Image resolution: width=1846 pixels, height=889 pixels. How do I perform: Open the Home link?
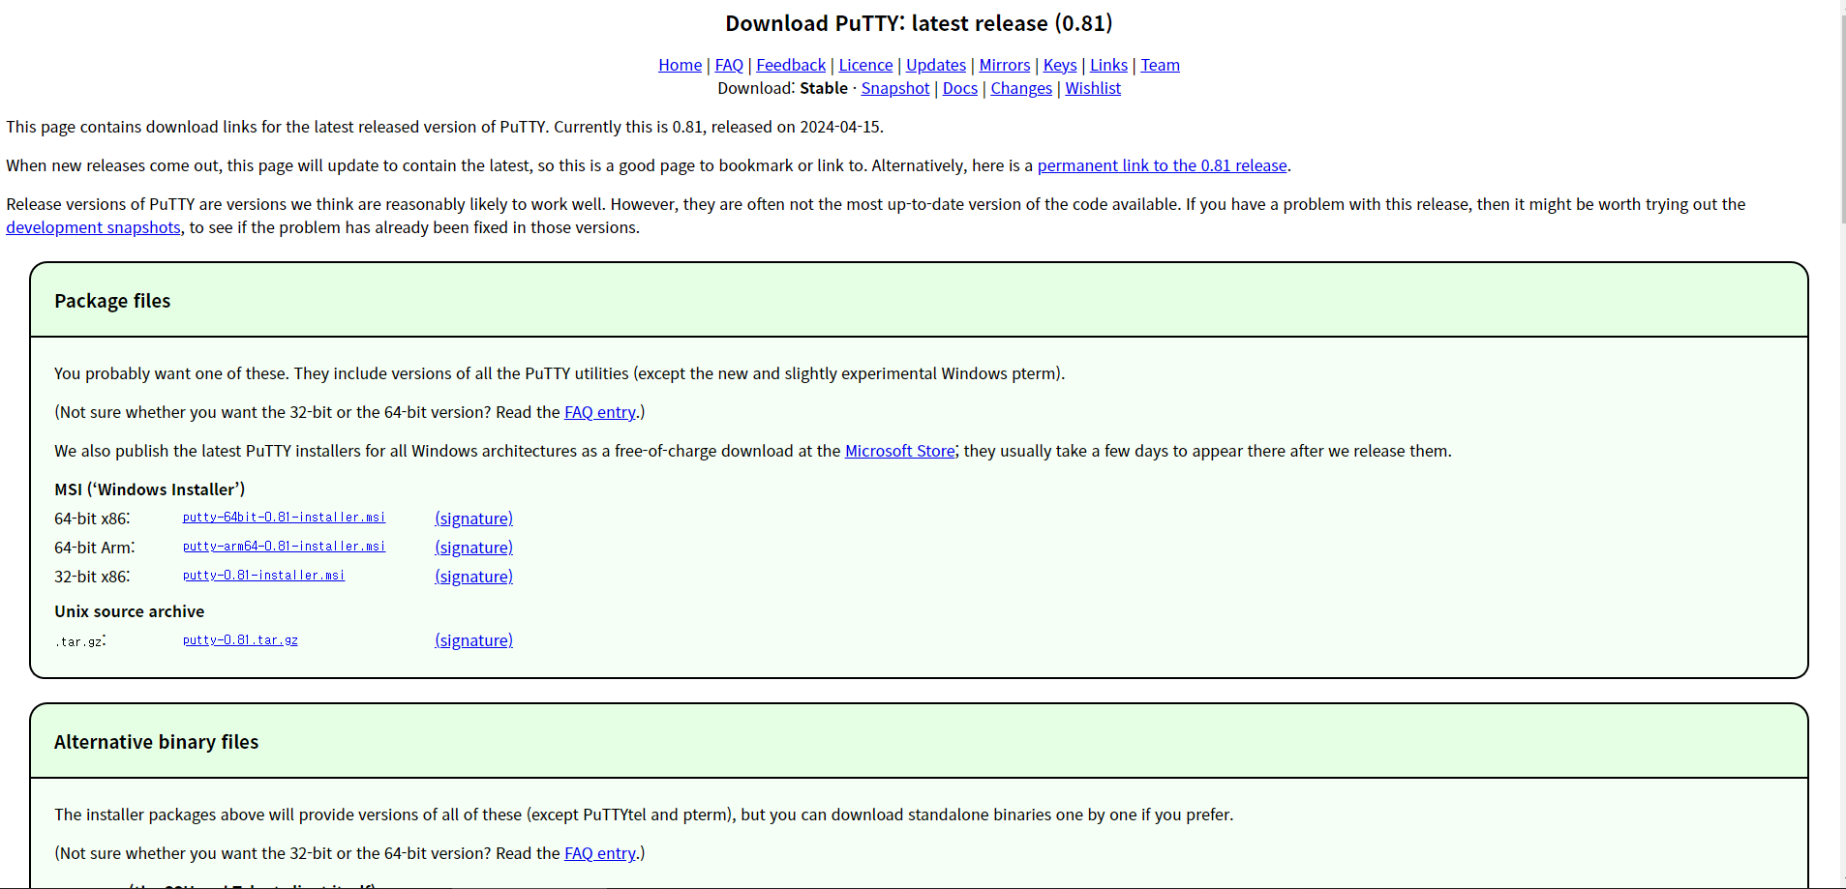[680, 65]
